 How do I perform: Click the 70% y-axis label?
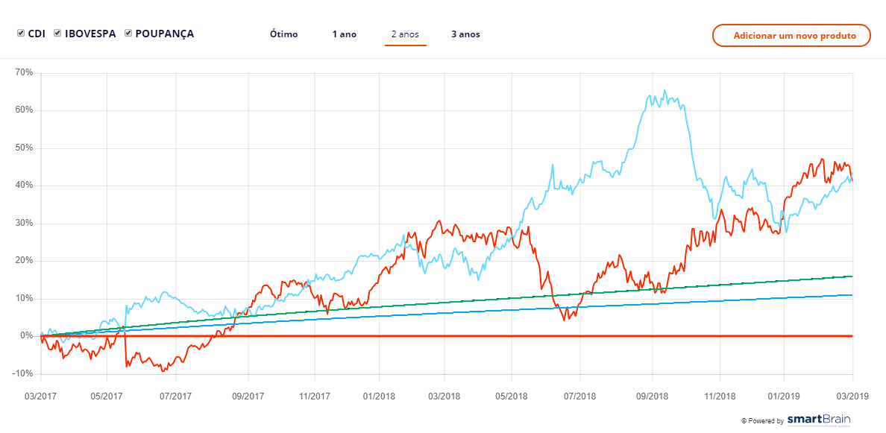[x=24, y=72]
